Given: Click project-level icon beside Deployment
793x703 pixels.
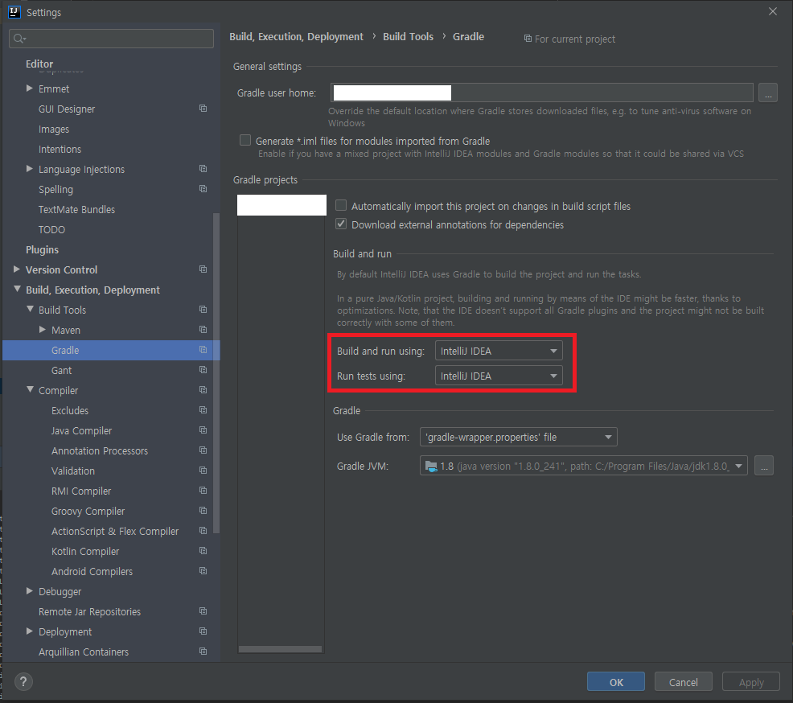Looking at the screenshot, I should pos(203,631).
